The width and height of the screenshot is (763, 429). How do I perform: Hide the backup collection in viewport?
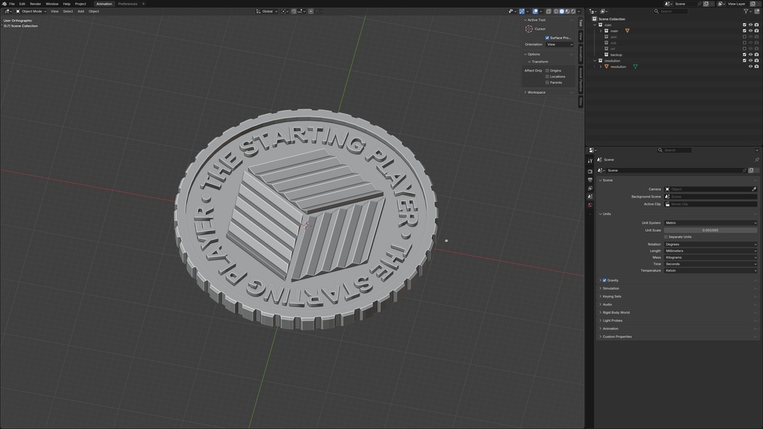pos(750,54)
